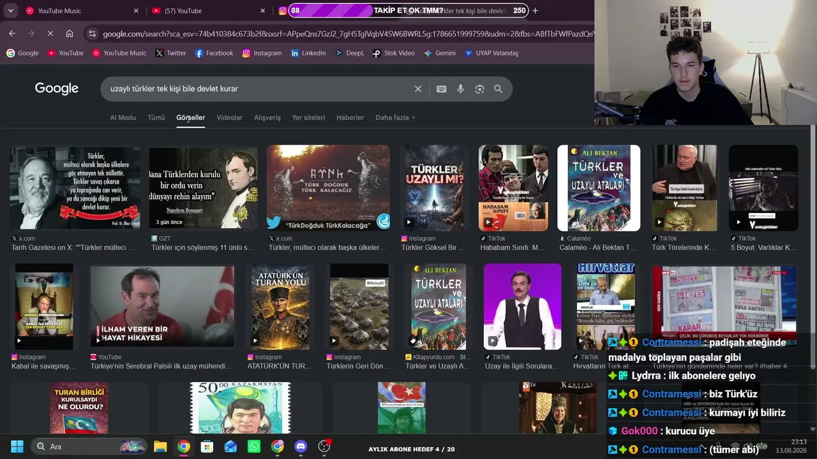View site information in the address bar

tap(92, 33)
